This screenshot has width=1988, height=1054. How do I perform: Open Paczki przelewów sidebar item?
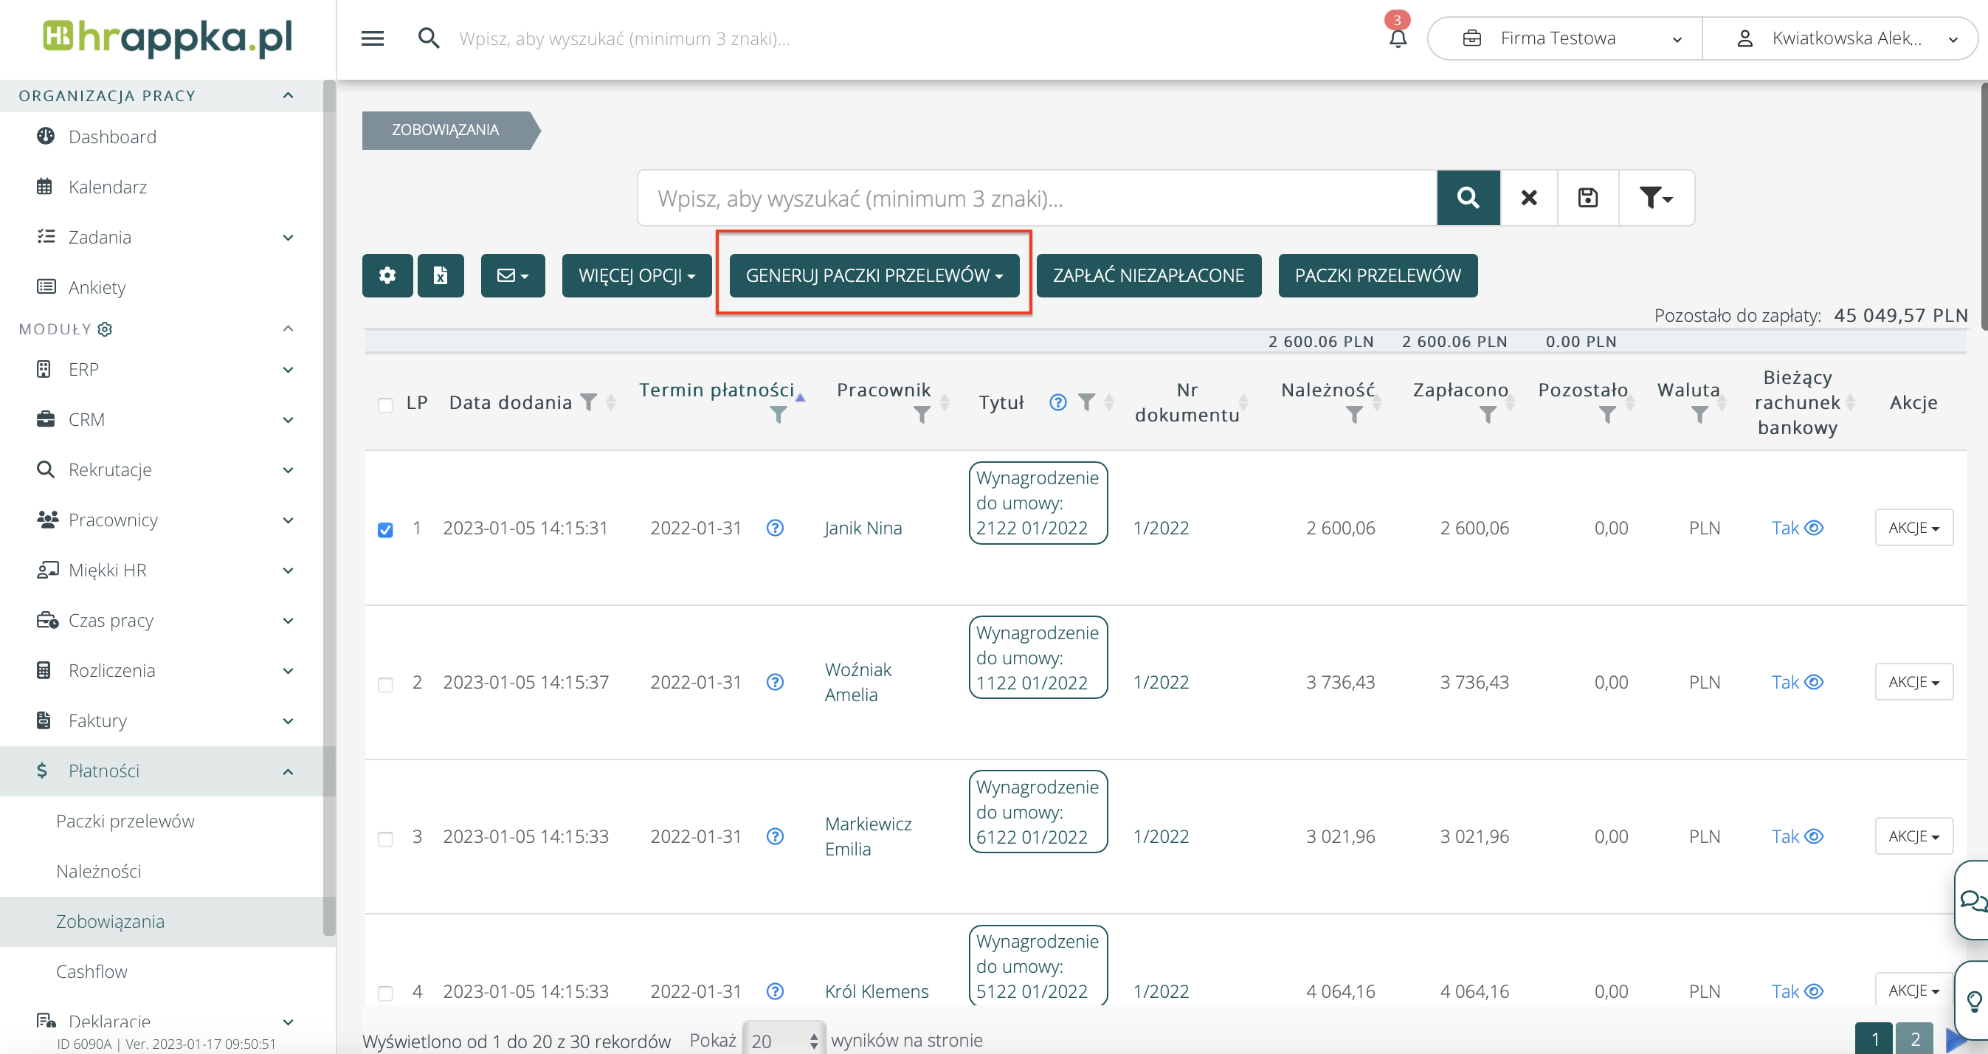(x=125, y=821)
